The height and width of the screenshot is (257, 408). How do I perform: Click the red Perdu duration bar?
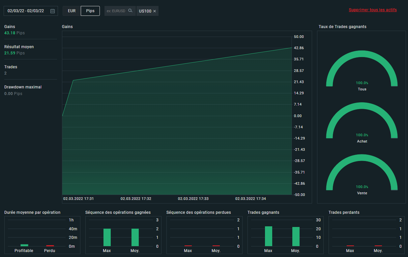point(50,245)
